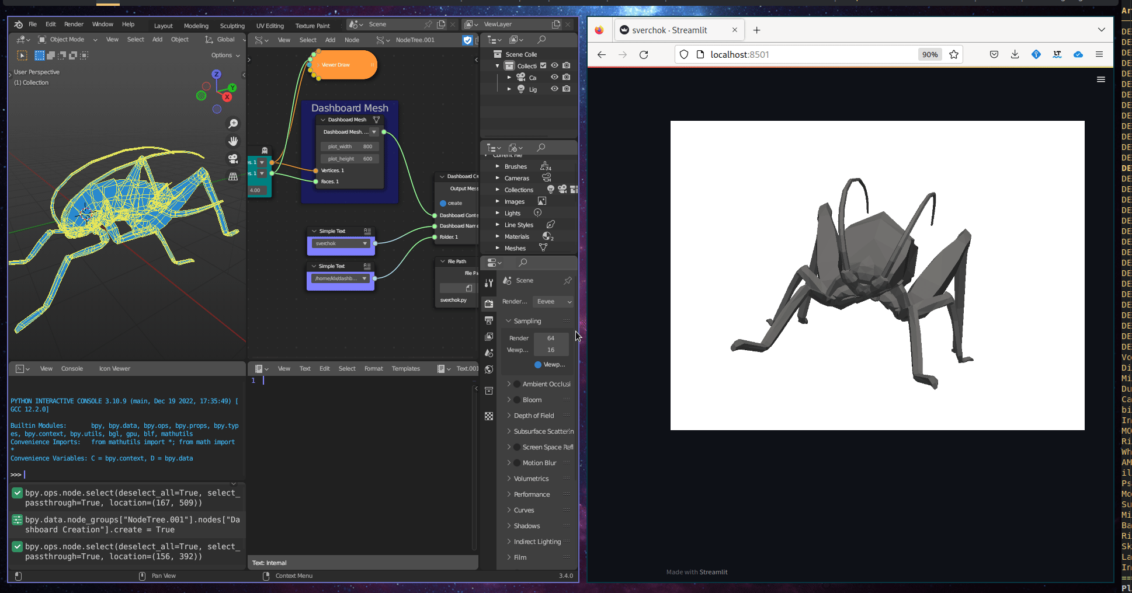Screen dimensions: 1132x593
Task: Open the Eevee render engine dropdown
Action: (x=554, y=302)
